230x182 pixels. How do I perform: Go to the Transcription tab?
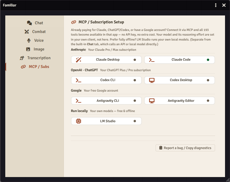[35, 58]
